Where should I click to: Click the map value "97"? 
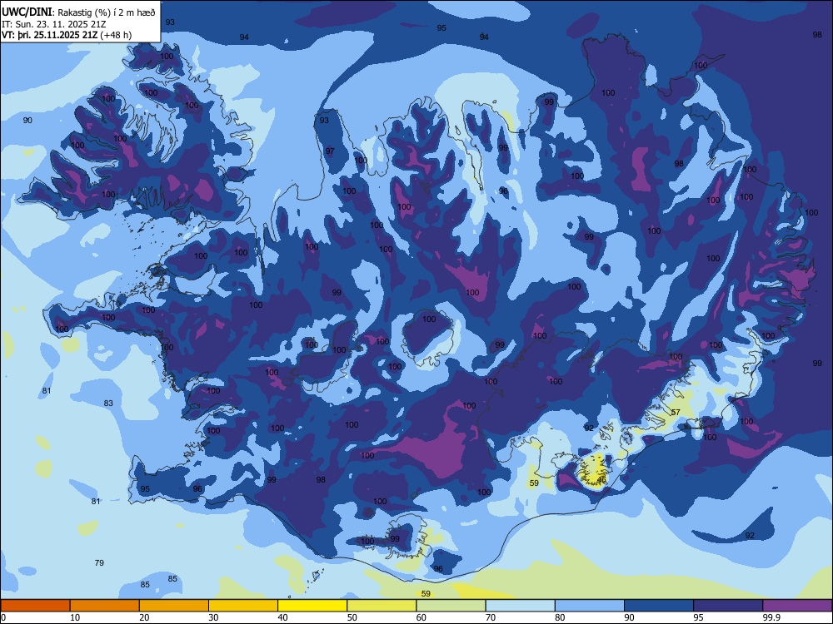pyautogui.click(x=330, y=151)
